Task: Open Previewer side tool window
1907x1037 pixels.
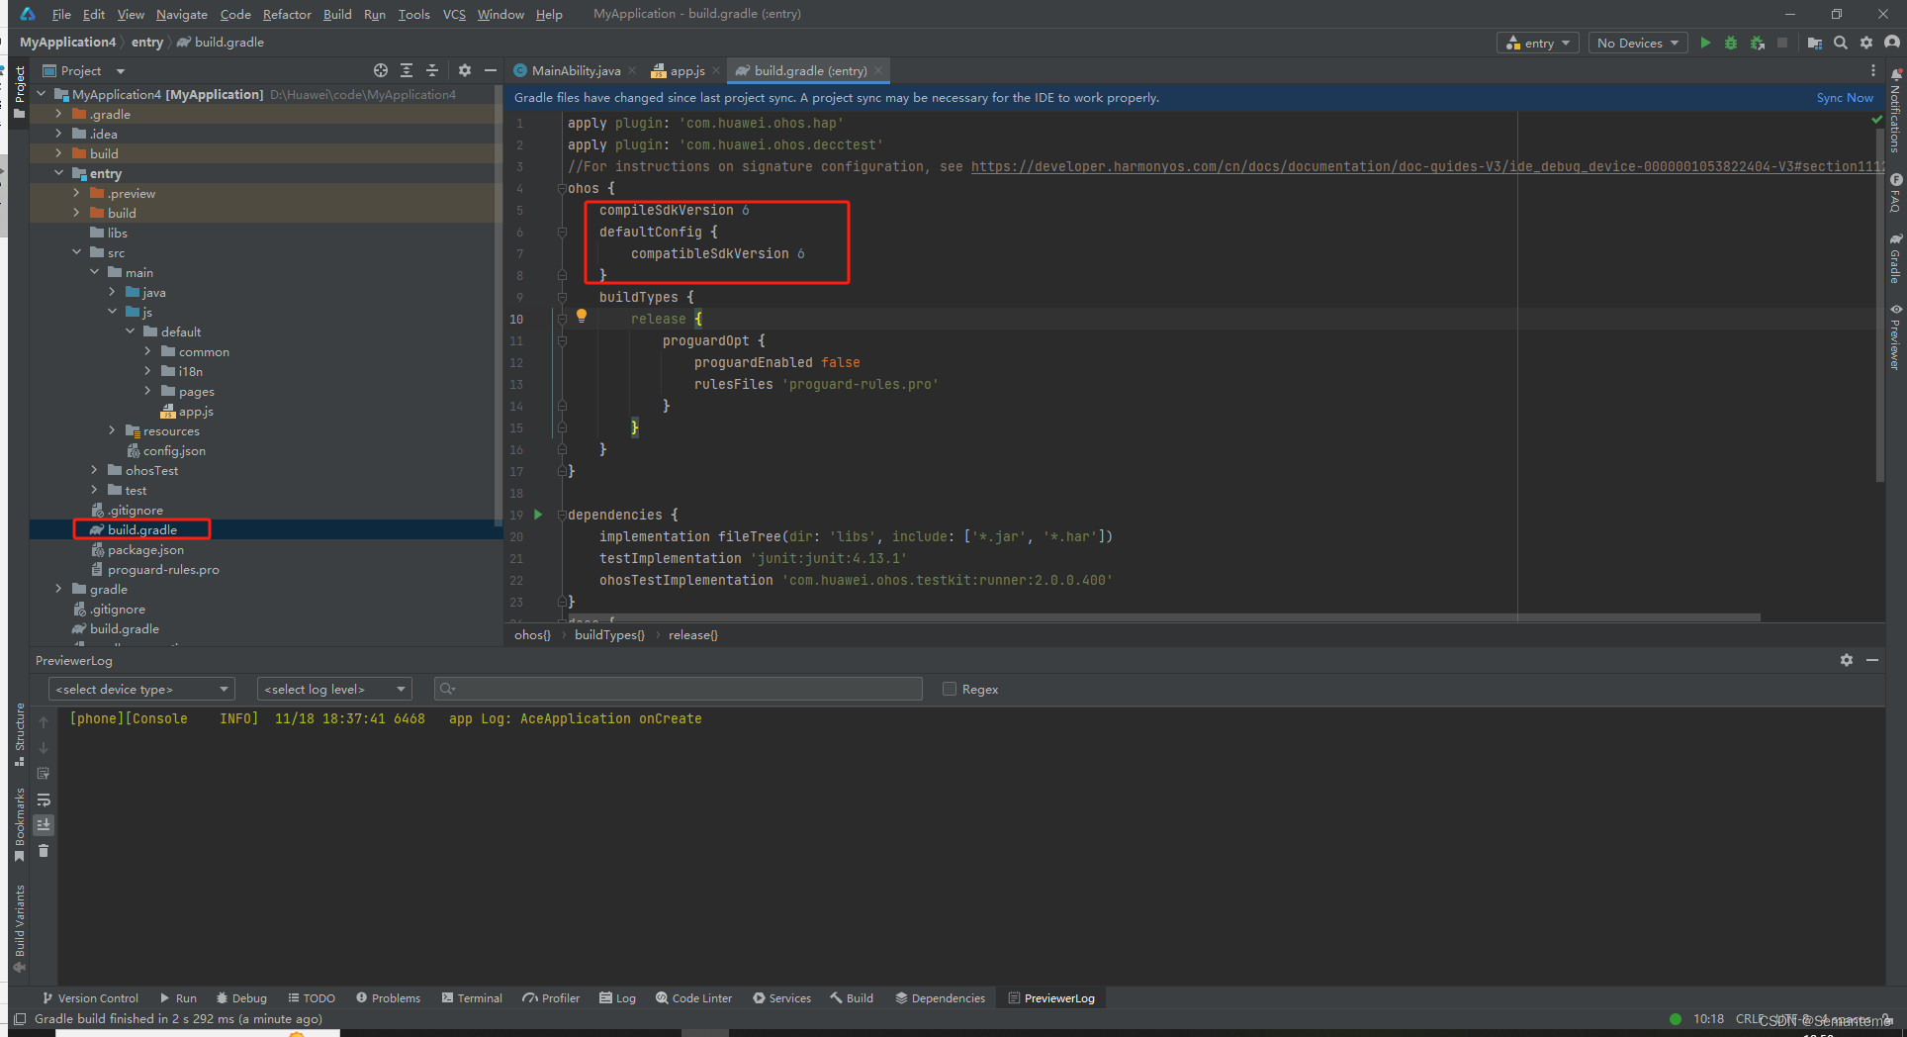Action: (x=1896, y=337)
